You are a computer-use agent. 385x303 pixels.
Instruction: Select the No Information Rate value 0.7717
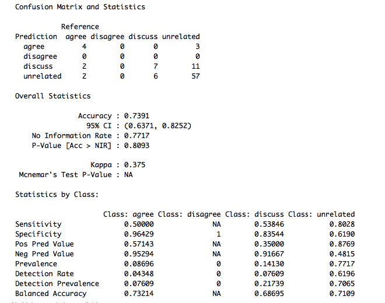click(136, 136)
